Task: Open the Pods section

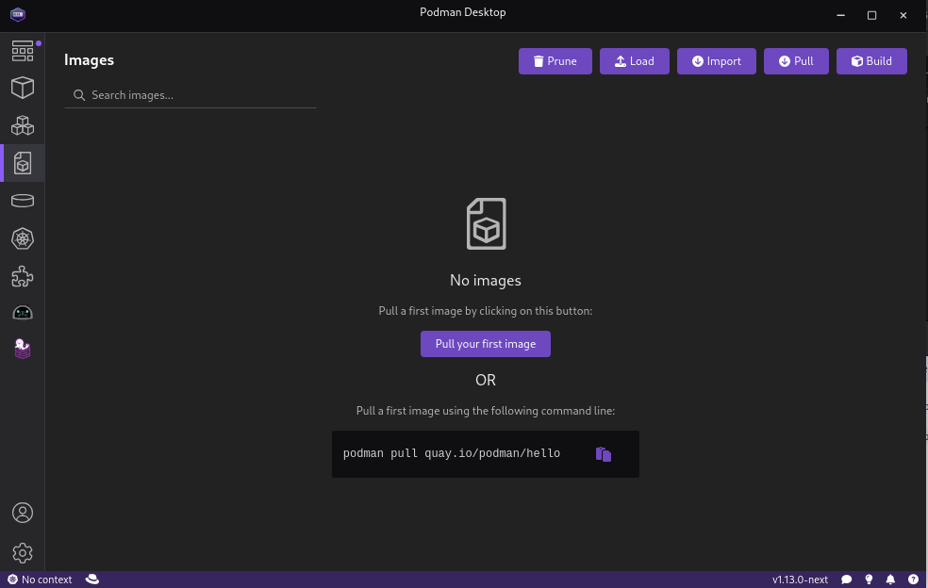Action: click(23, 125)
